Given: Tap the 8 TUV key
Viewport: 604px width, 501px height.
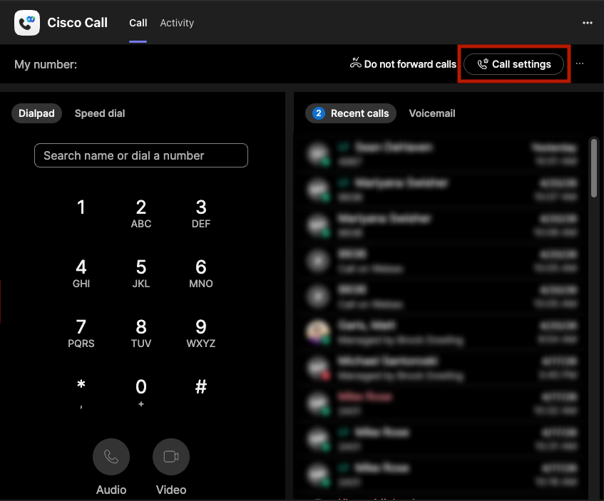Looking at the screenshot, I should pyautogui.click(x=141, y=333).
